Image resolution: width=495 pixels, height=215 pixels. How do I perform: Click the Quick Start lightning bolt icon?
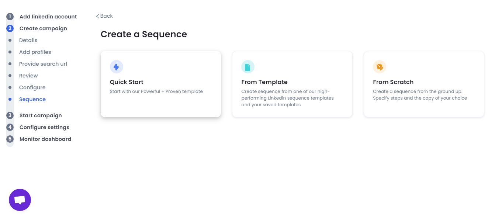[116, 67]
